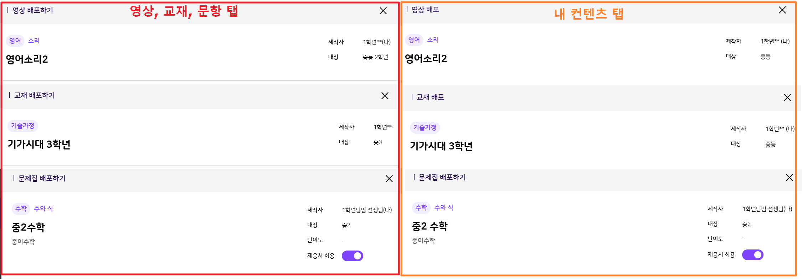Click the 수학 tag in red-bordered 문제집 section
Image resolution: width=802 pixels, height=279 pixels.
(x=21, y=209)
